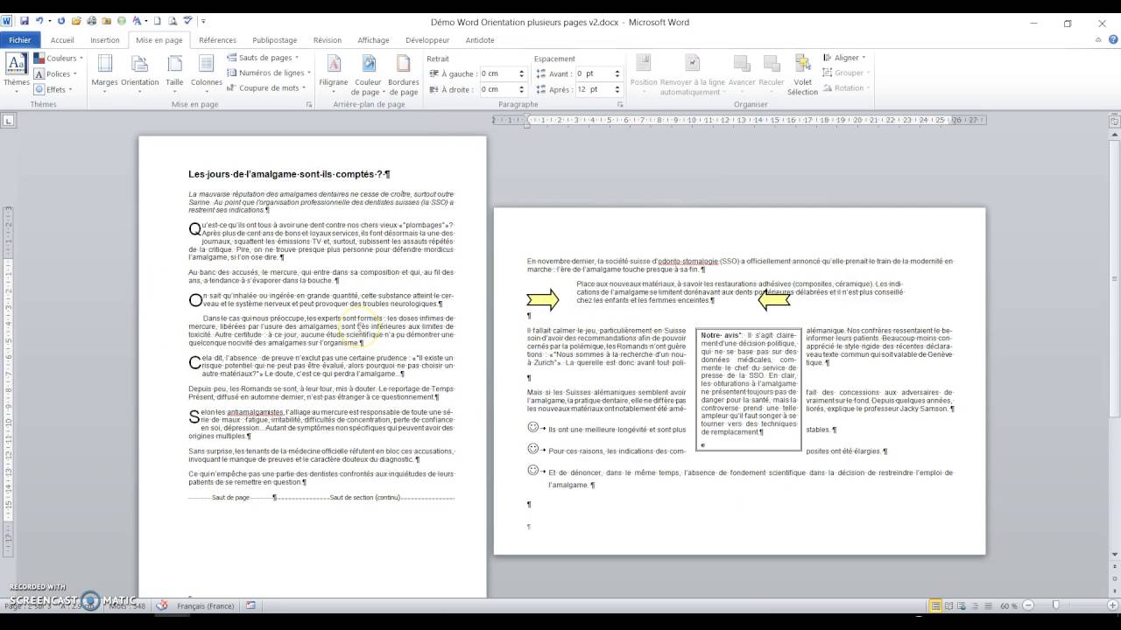Switch to the Publipostage tab
Viewport: 1121px width, 630px height.
click(x=275, y=39)
